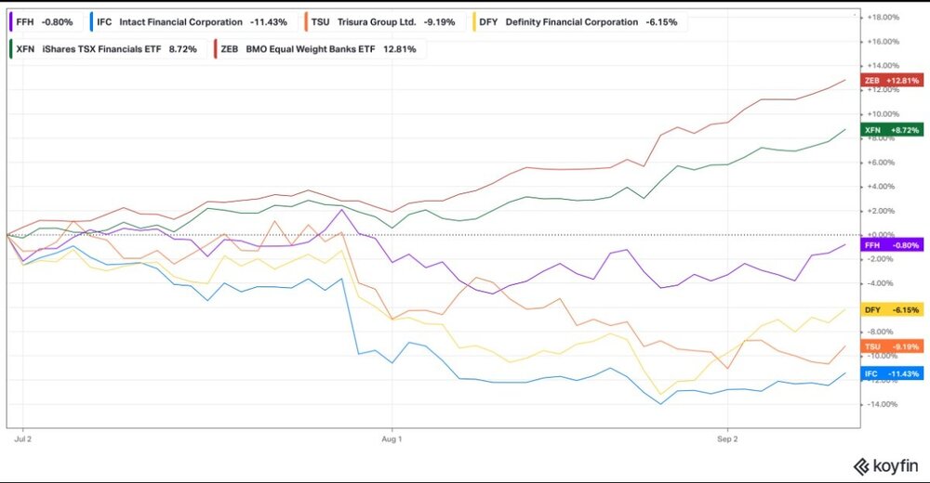Click the FFH -0.80% price tag
Image resolution: width=930 pixels, height=483 pixels.
point(892,245)
